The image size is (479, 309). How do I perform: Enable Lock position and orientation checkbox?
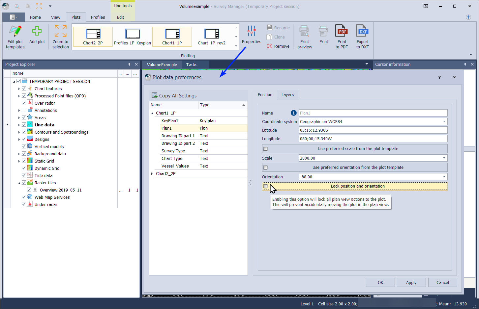tap(266, 186)
